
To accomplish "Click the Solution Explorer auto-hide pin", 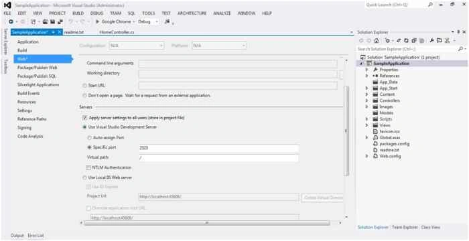I will click(x=458, y=31).
